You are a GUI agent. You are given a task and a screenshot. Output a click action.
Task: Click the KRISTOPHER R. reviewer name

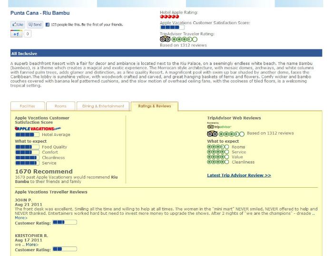point(31,236)
